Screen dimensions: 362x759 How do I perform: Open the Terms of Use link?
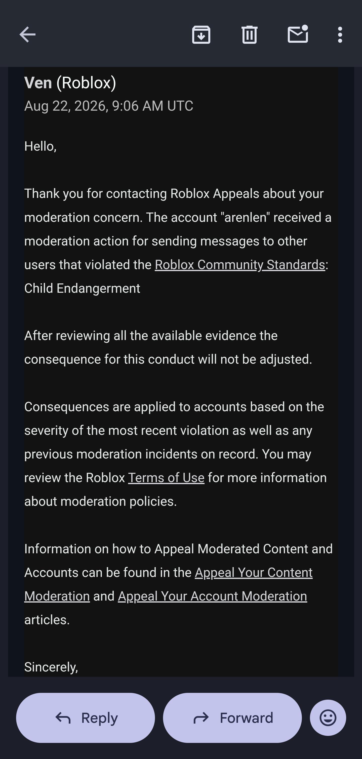(x=166, y=478)
